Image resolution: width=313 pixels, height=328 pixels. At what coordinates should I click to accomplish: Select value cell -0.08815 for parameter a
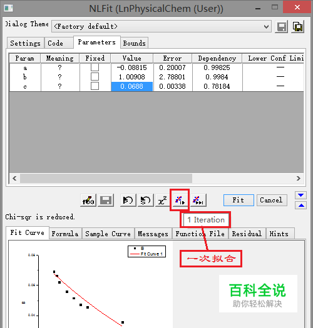tap(132, 67)
